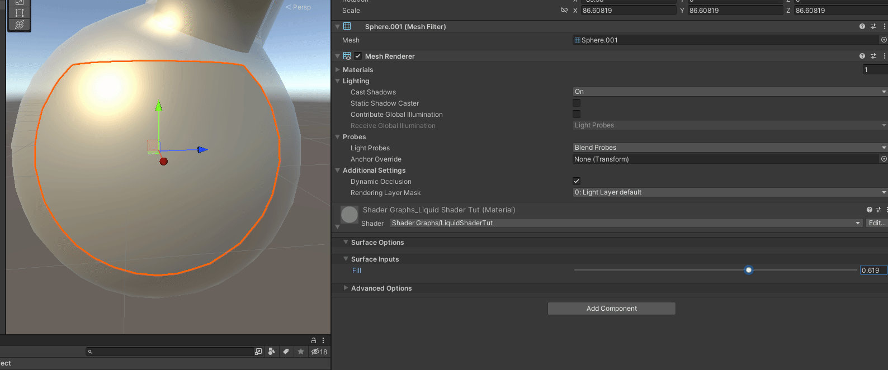Screen dimensions: 888x370
Task: Expand the Advanced Options foldout
Action: tap(346, 288)
